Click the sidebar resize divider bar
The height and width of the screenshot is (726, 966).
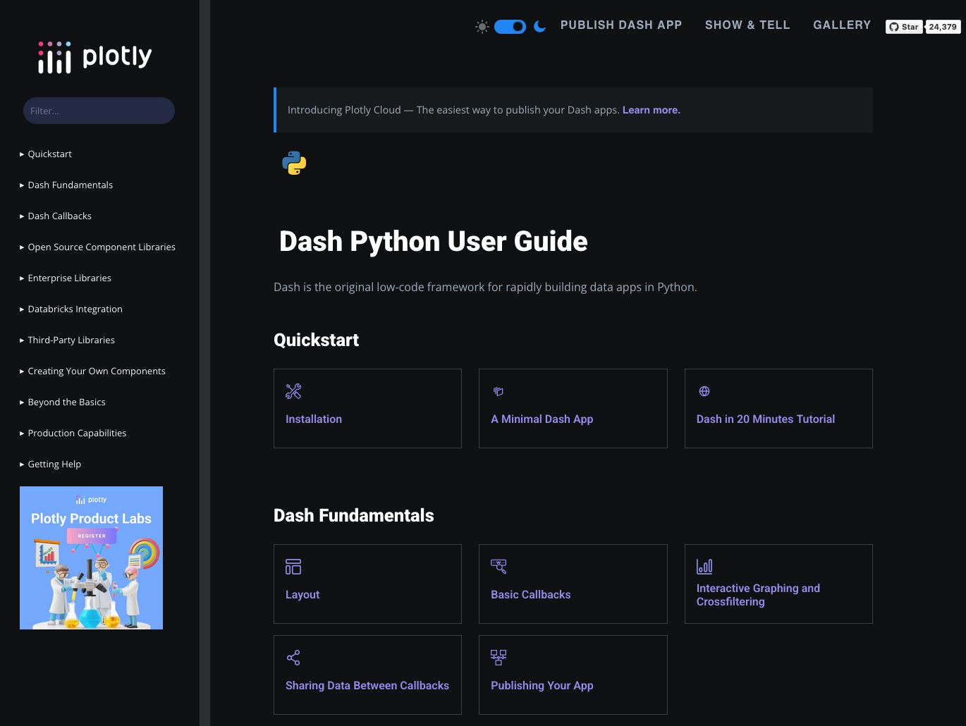(x=204, y=363)
